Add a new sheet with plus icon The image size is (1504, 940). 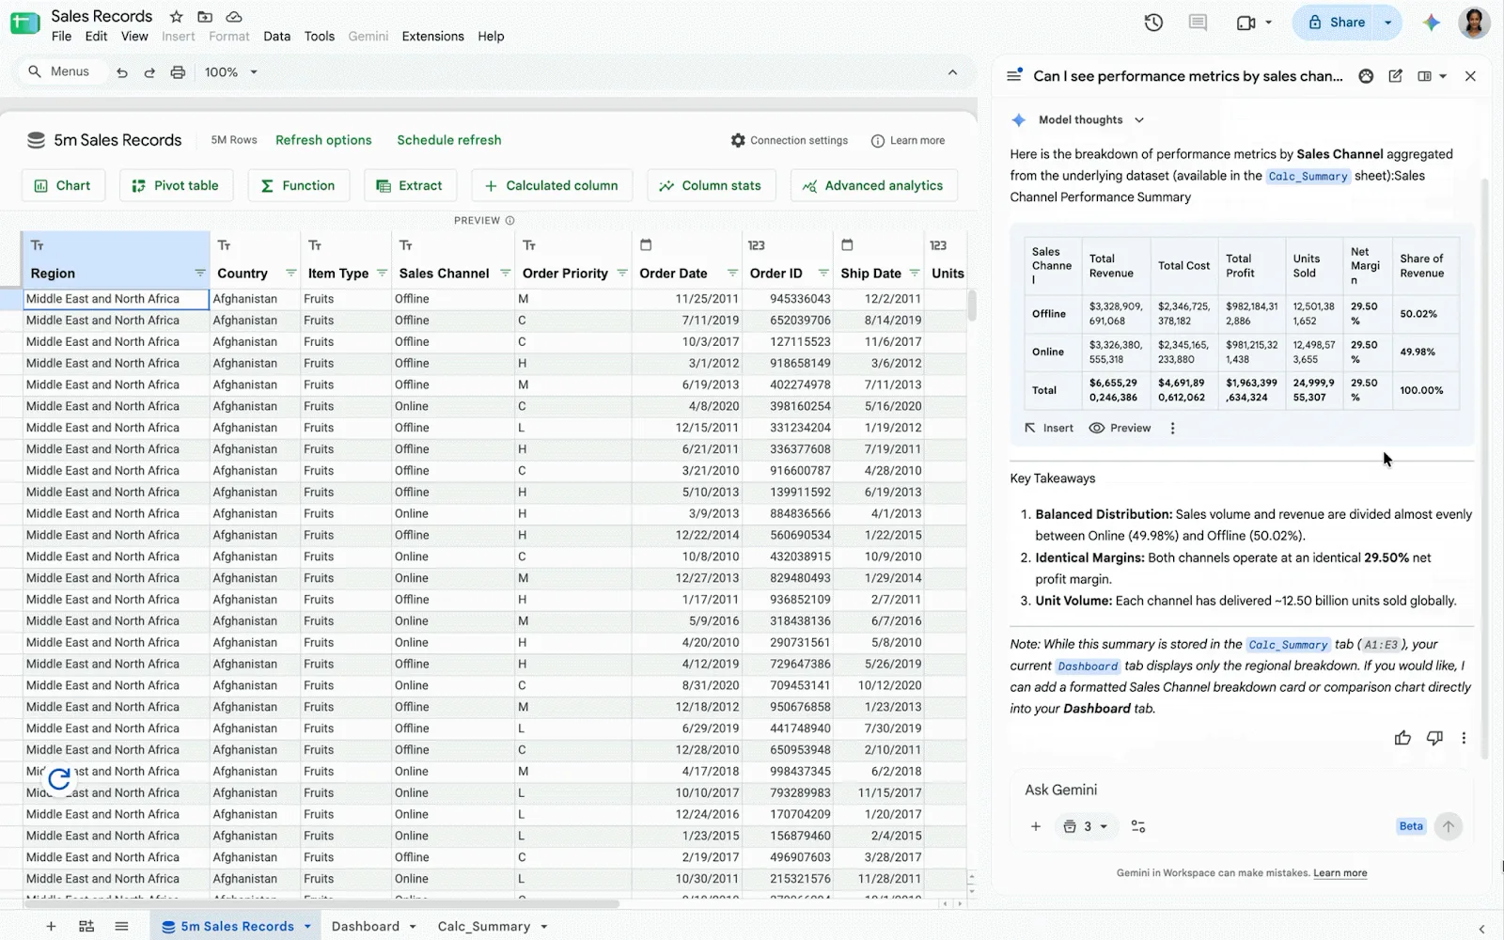[51, 926]
